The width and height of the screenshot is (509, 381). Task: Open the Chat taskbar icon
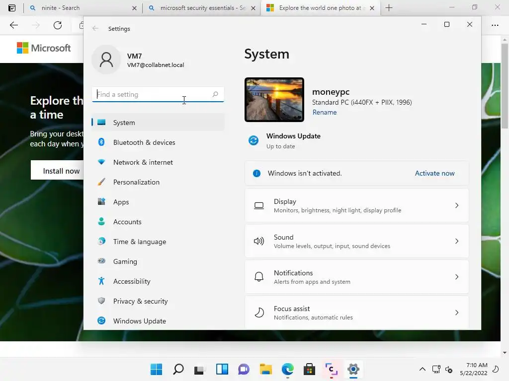click(x=244, y=369)
